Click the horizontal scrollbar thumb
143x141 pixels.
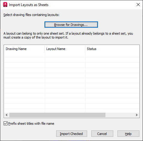pos(57,115)
